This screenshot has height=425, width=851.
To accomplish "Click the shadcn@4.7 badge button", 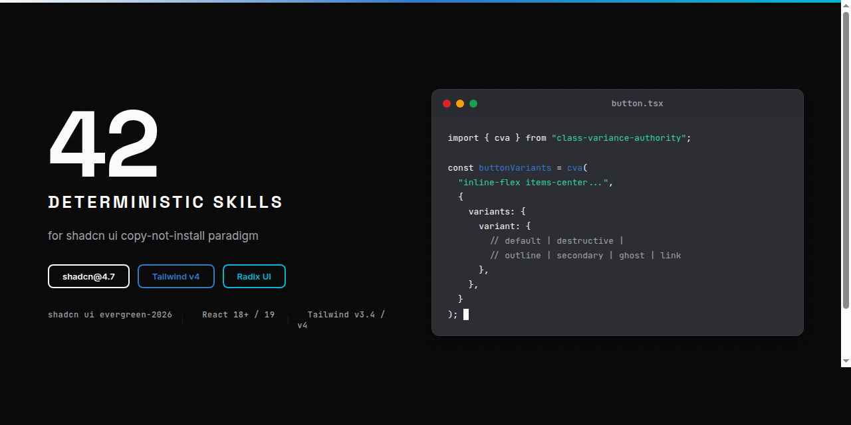I will click(88, 276).
